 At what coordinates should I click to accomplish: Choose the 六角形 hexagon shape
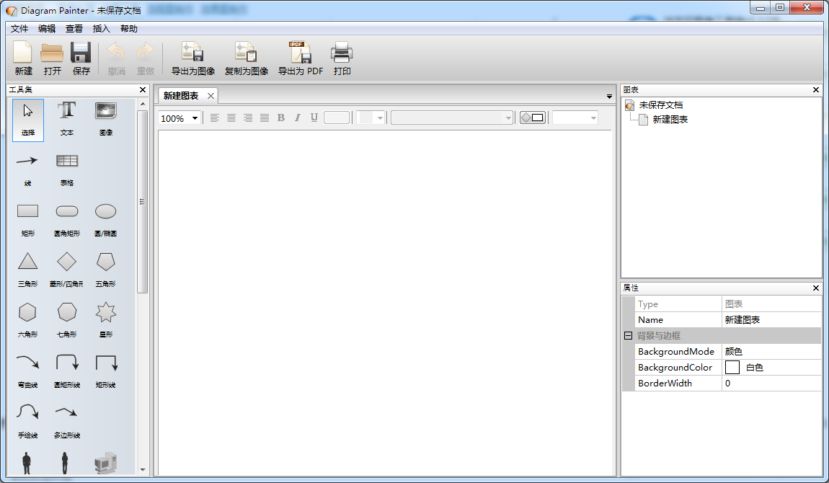point(27,321)
